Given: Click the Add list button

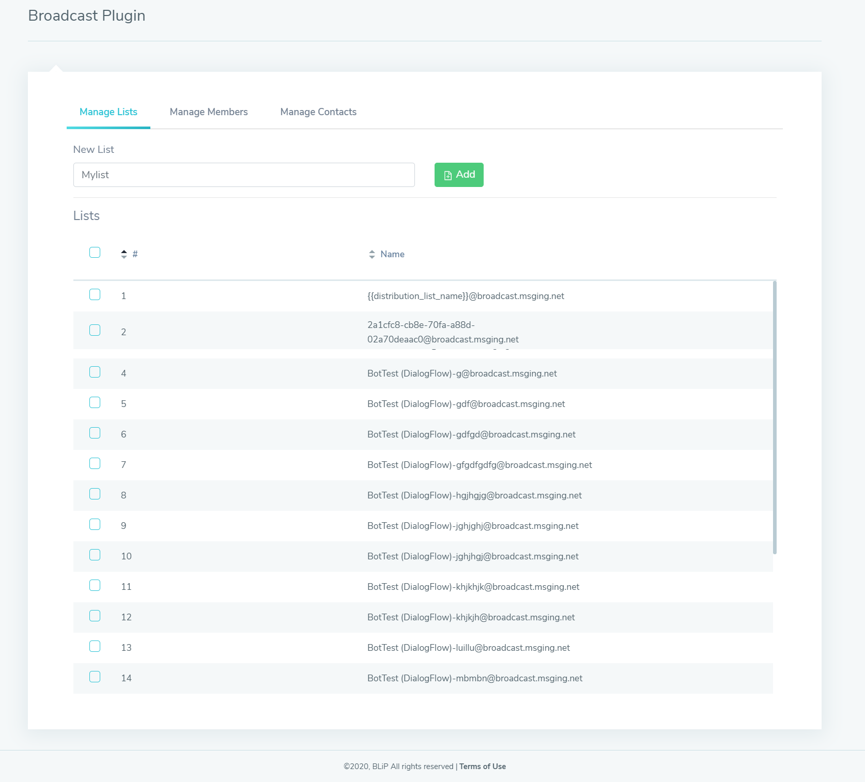Looking at the screenshot, I should 459,175.
